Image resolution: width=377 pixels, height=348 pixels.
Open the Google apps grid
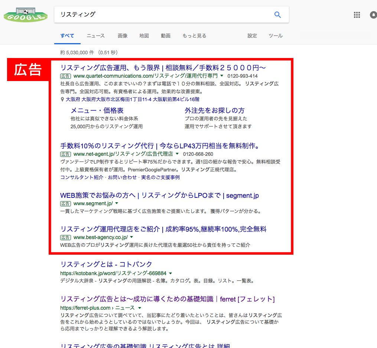[x=357, y=15]
